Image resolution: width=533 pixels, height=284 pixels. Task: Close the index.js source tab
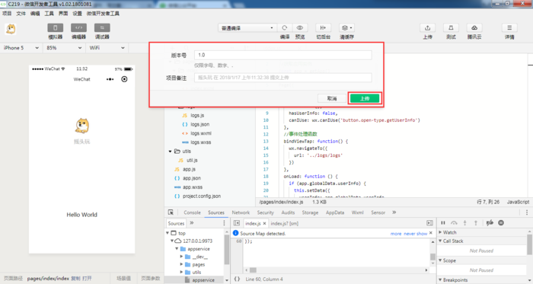click(x=264, y=223)
